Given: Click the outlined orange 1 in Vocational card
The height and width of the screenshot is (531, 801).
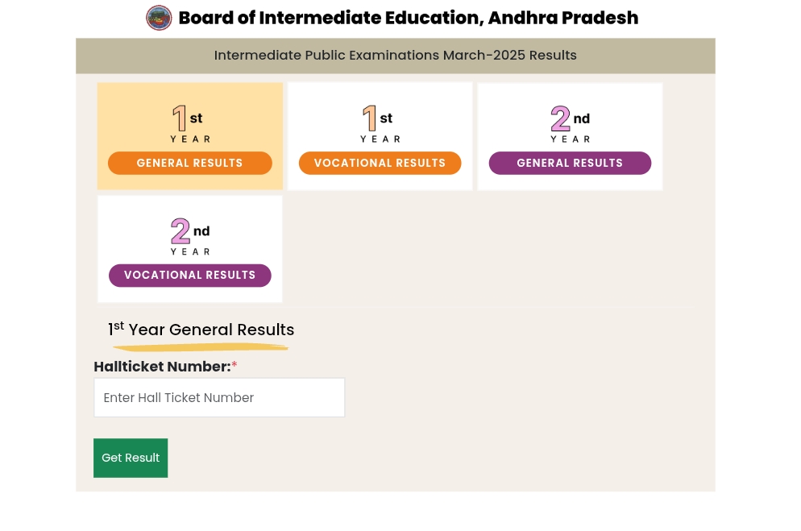Looking at the screenshot, I should (x=369, y=118).
